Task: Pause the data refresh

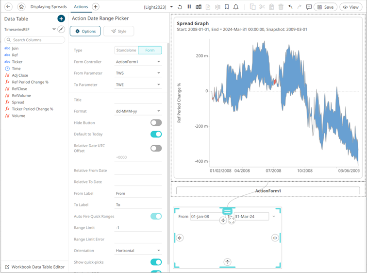Action: point(189,7)
